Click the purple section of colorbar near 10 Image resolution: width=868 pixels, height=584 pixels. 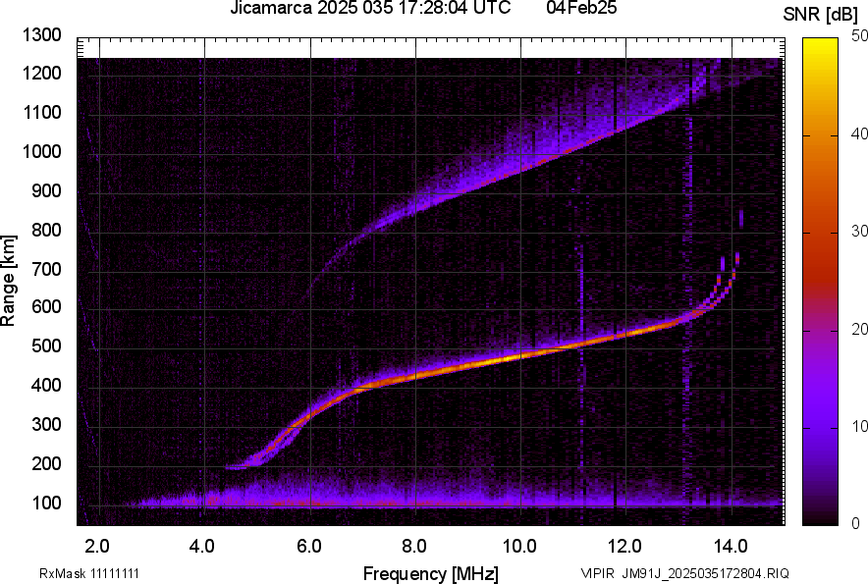click(820, 427)
